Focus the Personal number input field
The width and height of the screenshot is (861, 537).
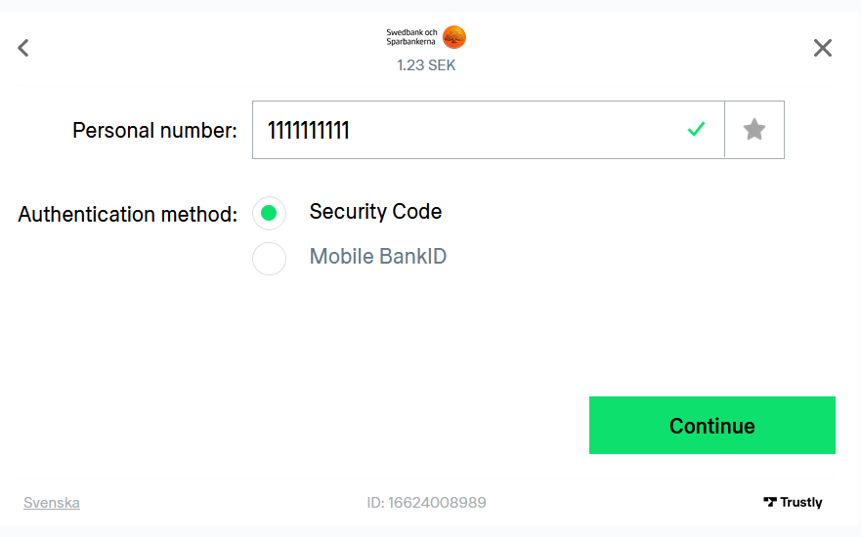point(488,130)
